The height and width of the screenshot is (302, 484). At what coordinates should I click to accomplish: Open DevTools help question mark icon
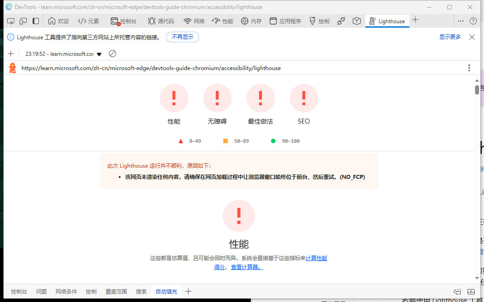(x=473, y=21)
